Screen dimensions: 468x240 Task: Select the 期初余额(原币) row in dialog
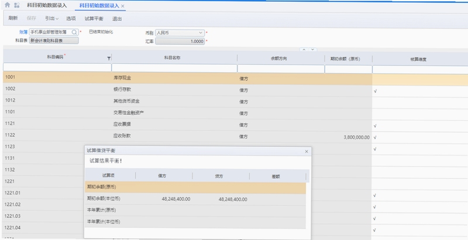click(195, 187)
